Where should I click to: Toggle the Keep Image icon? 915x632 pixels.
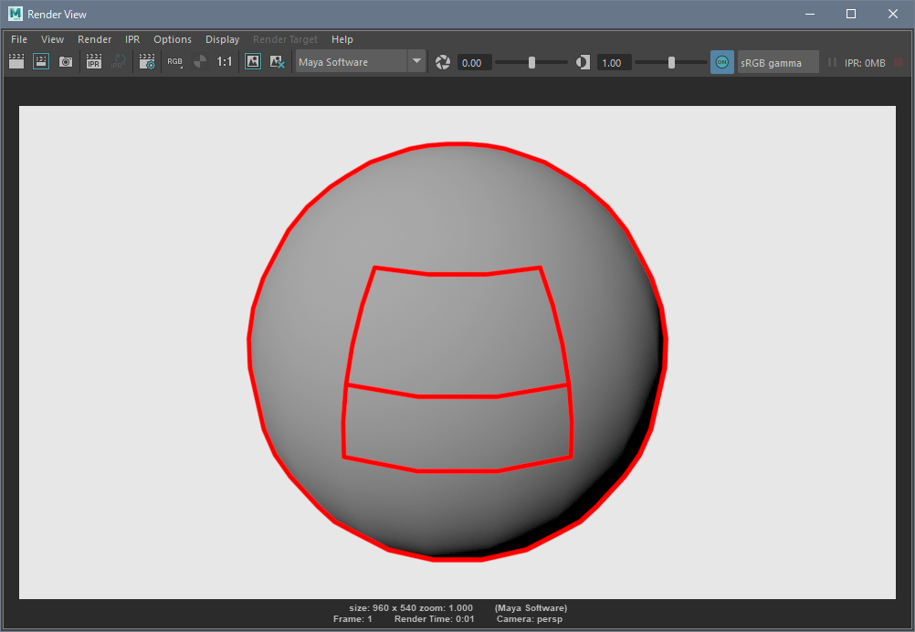click(x=253, y=62)
